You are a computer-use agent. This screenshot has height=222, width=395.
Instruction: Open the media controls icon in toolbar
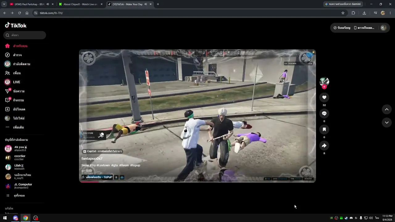(375, 13)
